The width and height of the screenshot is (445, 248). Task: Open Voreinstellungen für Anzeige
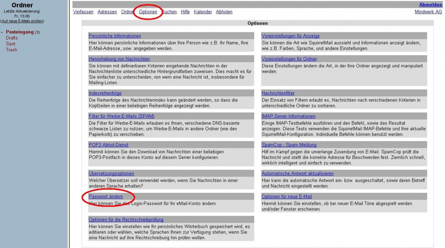coord(290,36)
